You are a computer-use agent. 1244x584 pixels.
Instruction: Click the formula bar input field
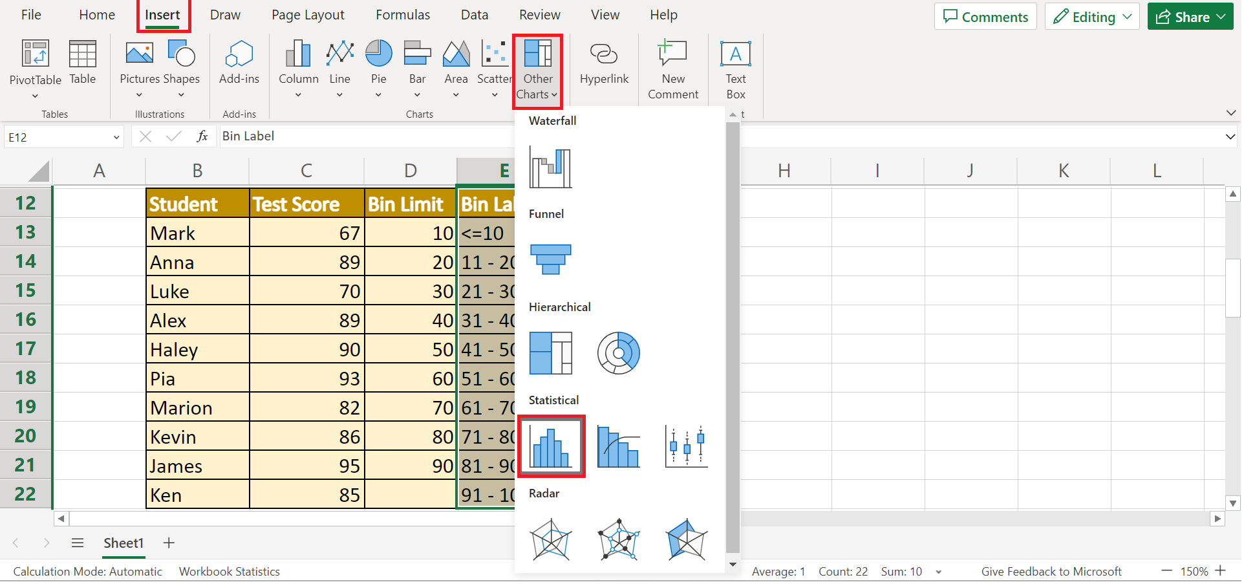[711, 136]
